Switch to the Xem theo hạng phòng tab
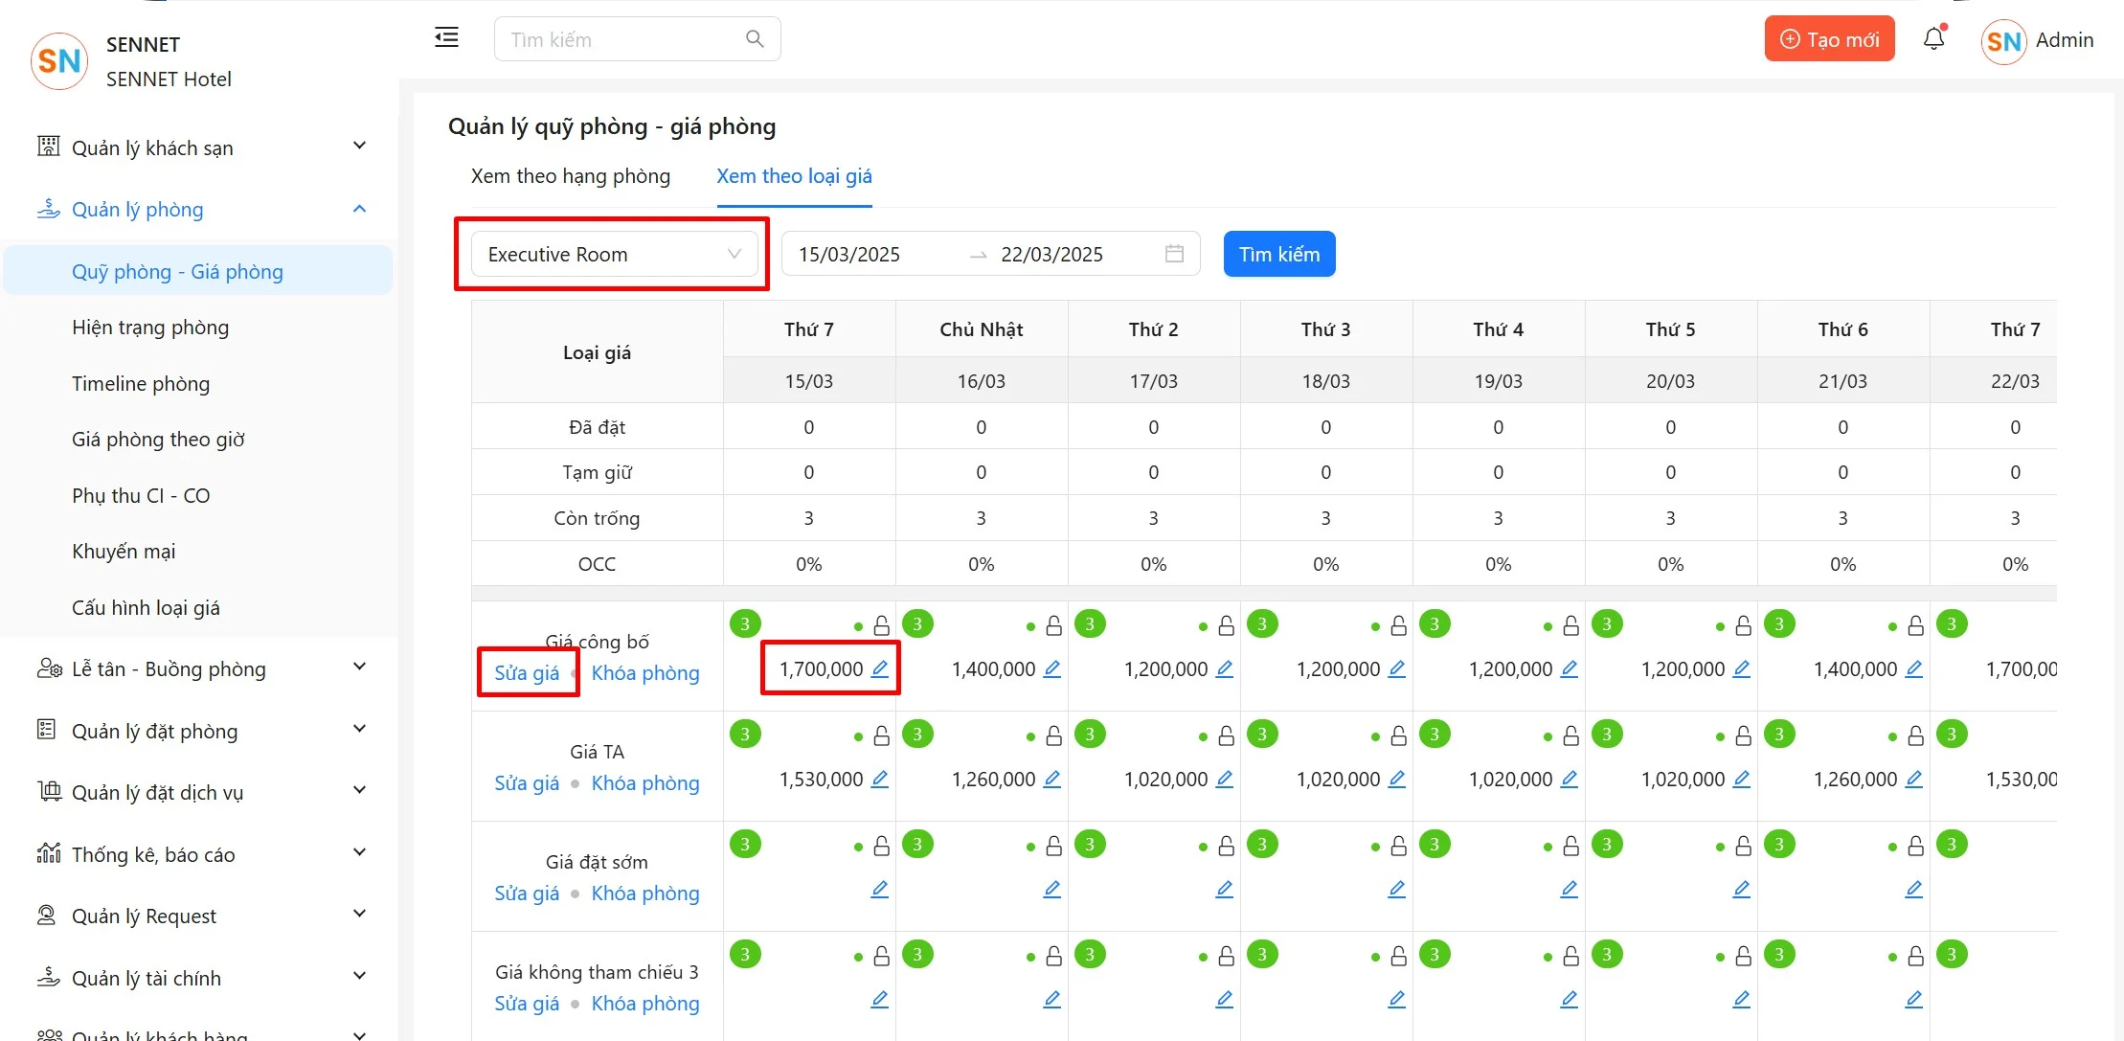 click(x=570, y=176)
